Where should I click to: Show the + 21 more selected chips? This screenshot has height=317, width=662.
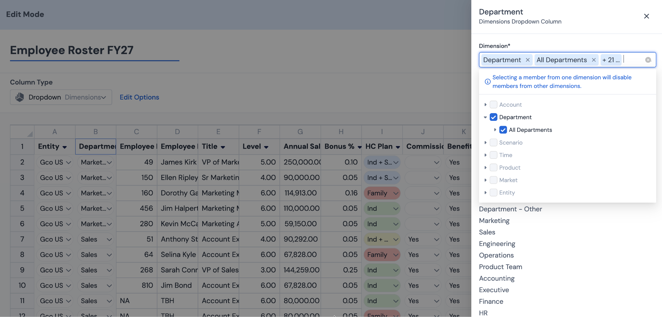pos(611,60)
